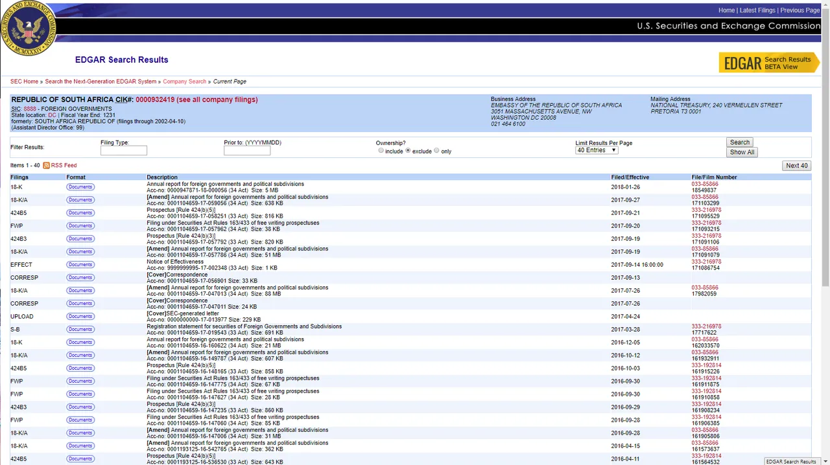The width and height of the screenshot is (830, 465).
Task: Open SIC code 8888 link
Action: coord(30,109)
